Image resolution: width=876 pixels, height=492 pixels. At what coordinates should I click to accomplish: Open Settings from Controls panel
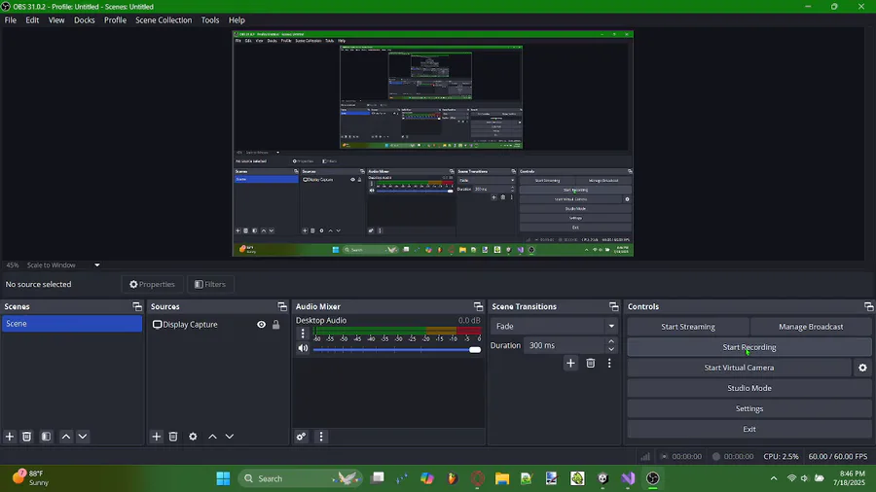pyautogui.click(x=749, y=409)
